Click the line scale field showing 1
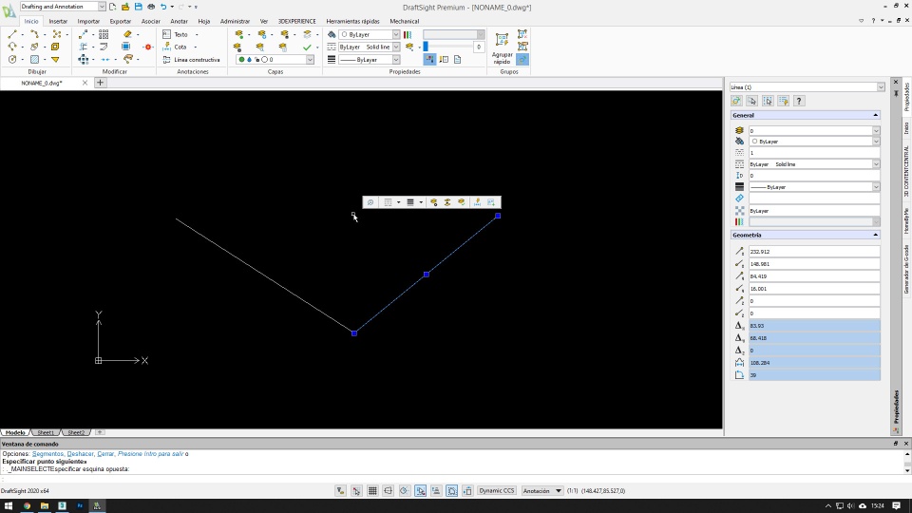 point(814,152)
